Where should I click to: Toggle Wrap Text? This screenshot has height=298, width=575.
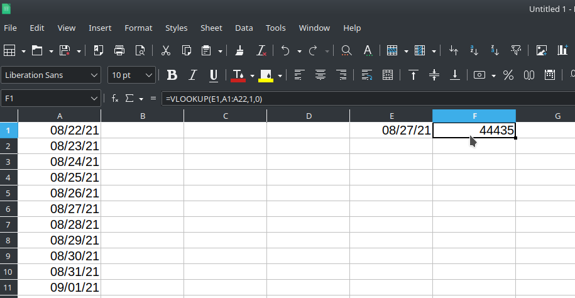pos(367,75)
